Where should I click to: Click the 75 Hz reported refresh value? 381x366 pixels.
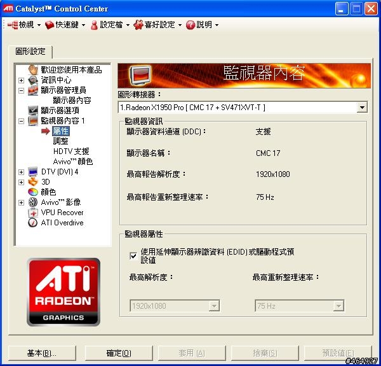pos(265,197)
